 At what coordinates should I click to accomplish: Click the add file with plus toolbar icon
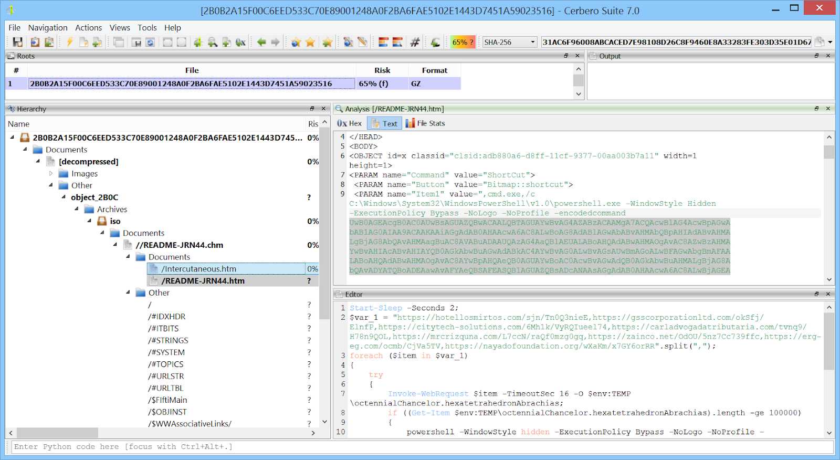click(x=97, y=42)
